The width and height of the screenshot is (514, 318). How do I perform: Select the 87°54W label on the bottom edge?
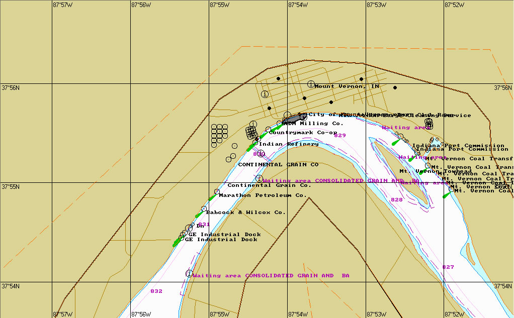click(x=298, y=314)
